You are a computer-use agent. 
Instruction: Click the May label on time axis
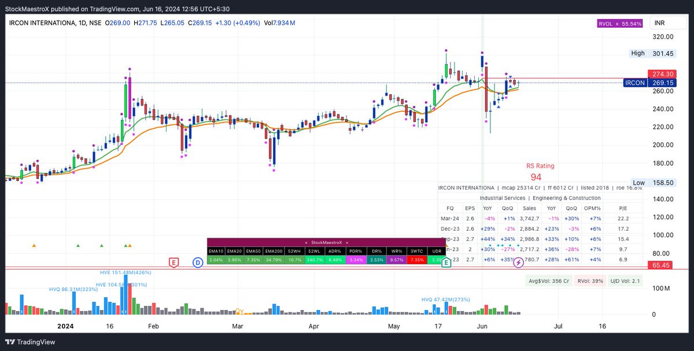tap(394, 327)
